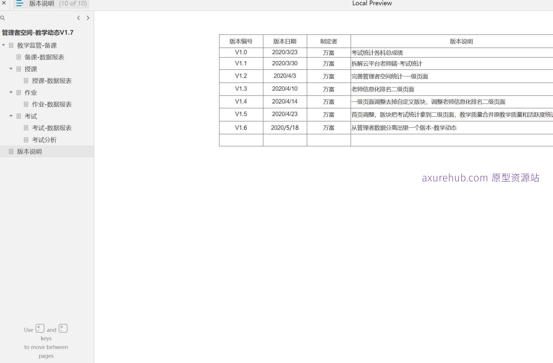Click version cell V1.0
The width and height of the screenshot is (553, 363).
click(x=241, y=52)
